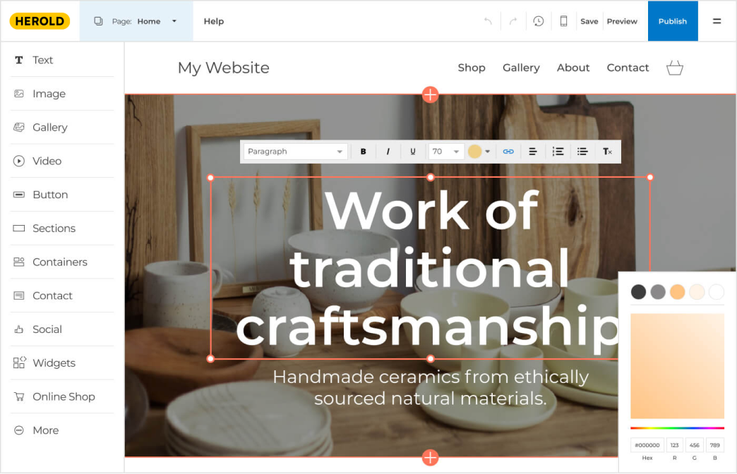Insert a link with chain icon
The height and width of the screenshot is (474, 737).
click(x=508, y=151)
